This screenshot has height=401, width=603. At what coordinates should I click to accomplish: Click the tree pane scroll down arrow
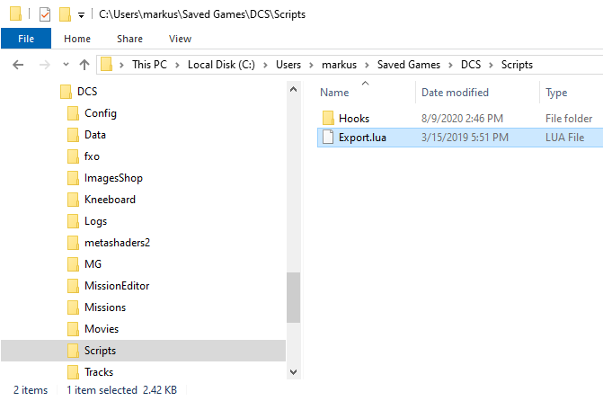pos(294,372)
